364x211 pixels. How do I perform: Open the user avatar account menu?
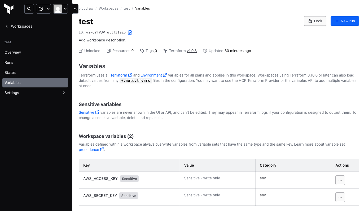[x=60, y=9]
